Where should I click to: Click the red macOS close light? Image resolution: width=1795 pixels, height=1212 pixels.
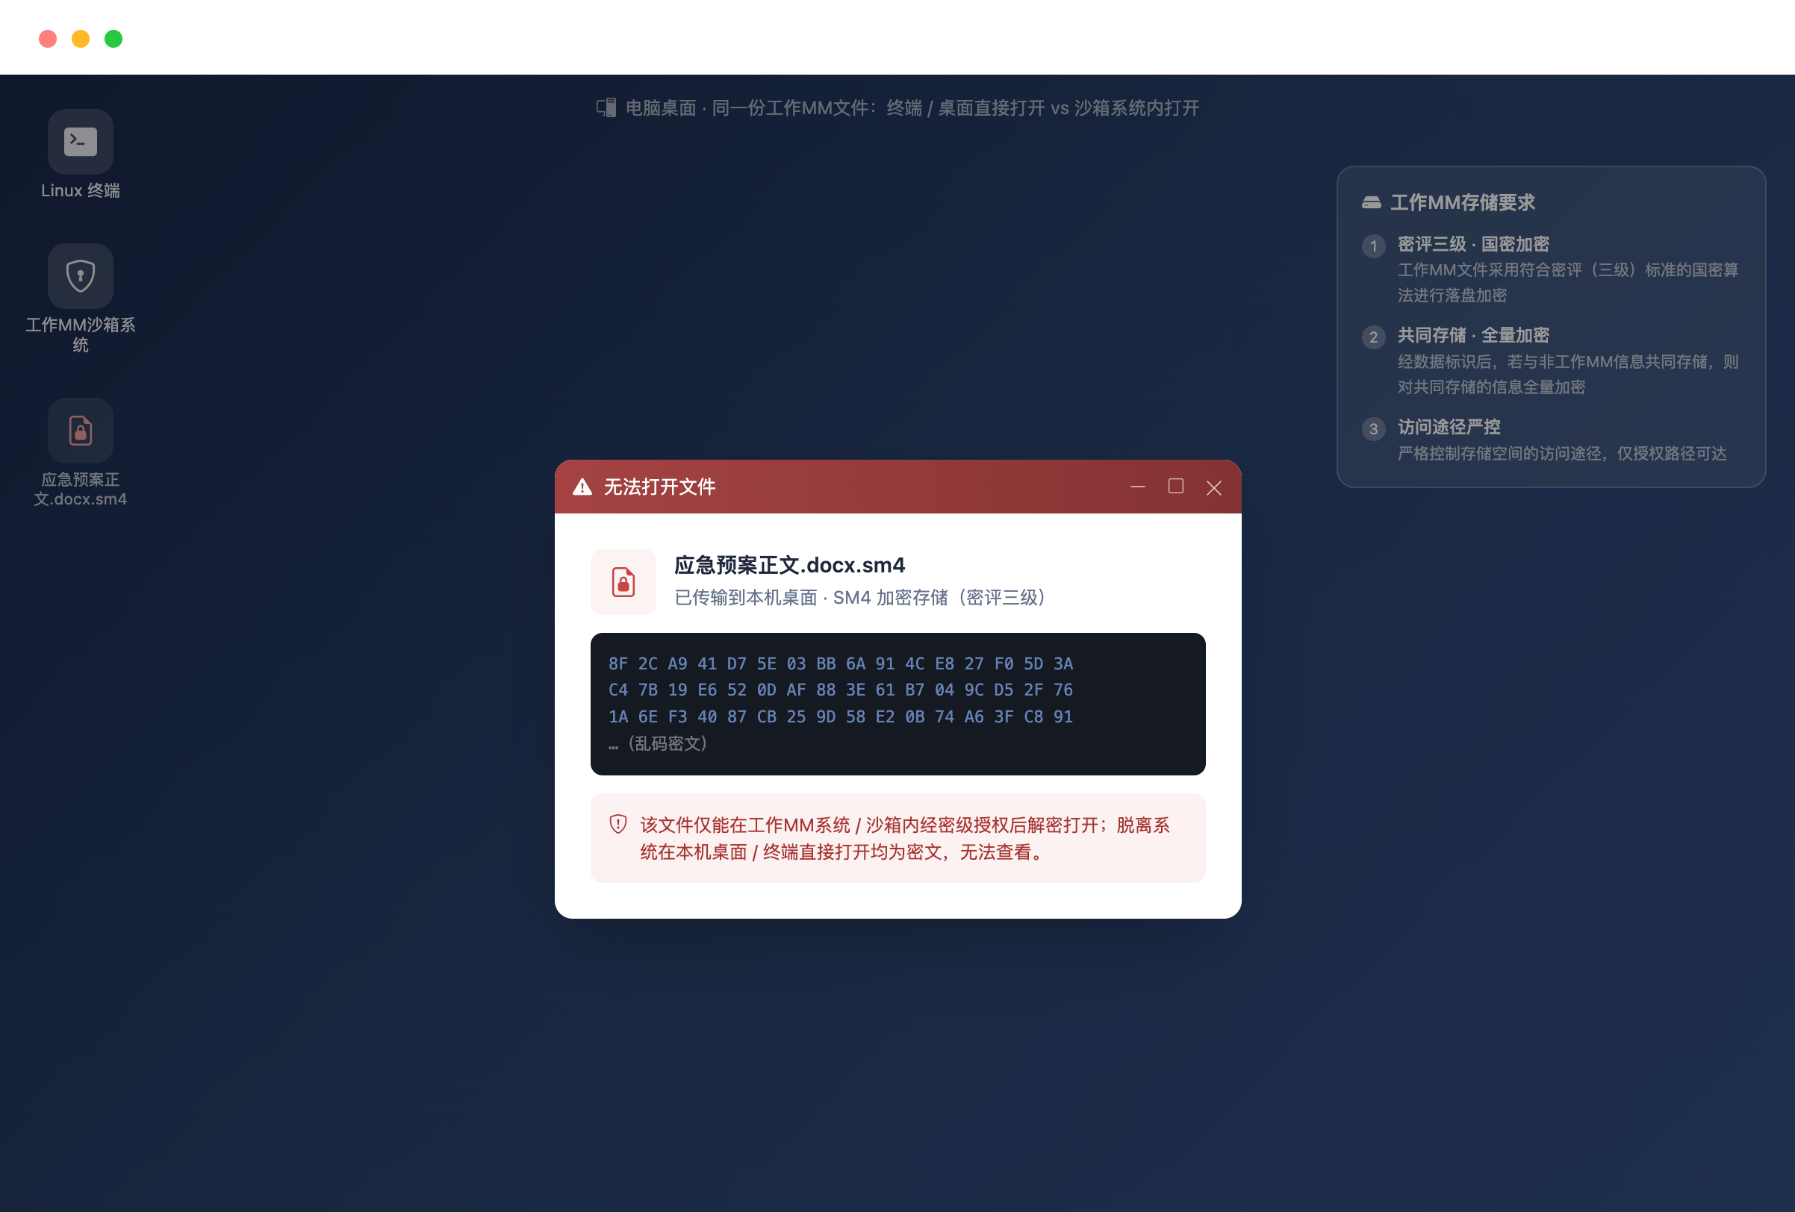(48, 39)
